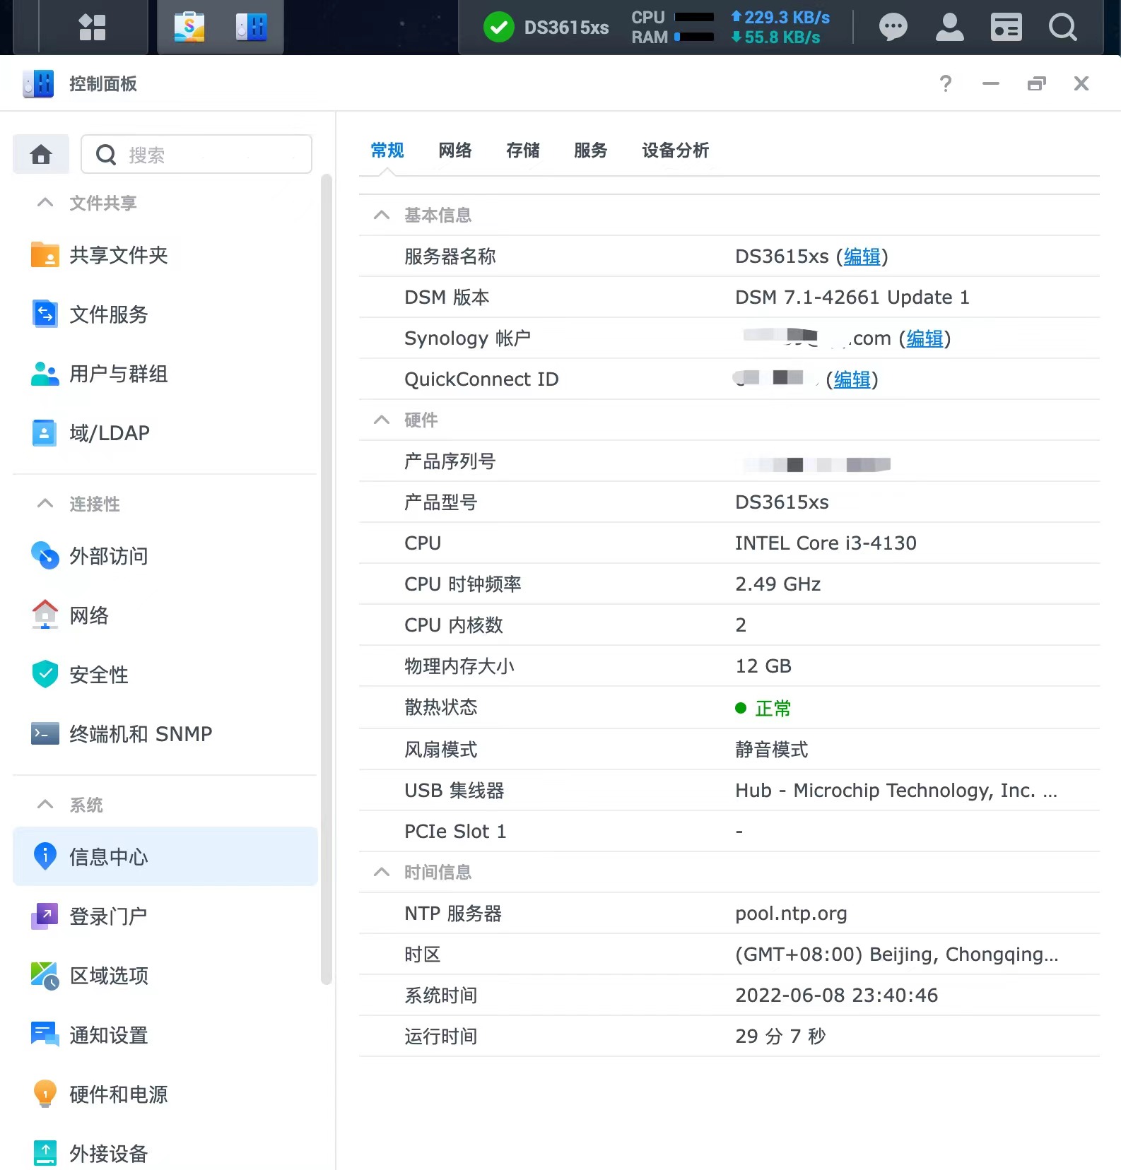This screenshot has height=1170, width=1121.
Task: Open Package Center from the taskbar
Action: [x=189, y=28]
